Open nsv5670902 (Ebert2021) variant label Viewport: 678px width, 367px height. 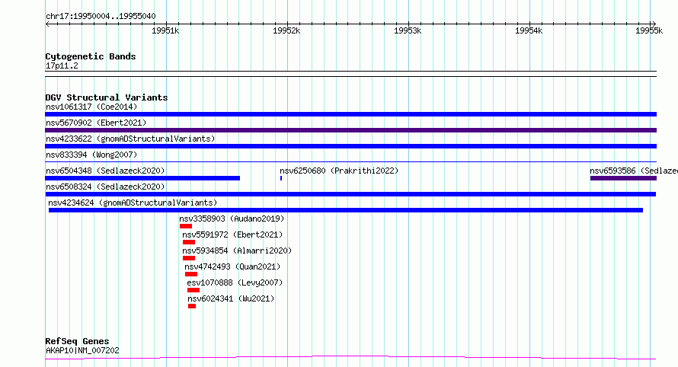click(96, 123)
